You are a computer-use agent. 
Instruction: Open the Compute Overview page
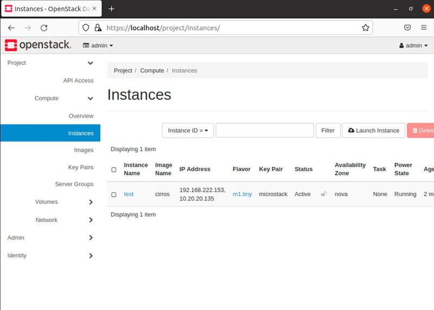[81, 116]
